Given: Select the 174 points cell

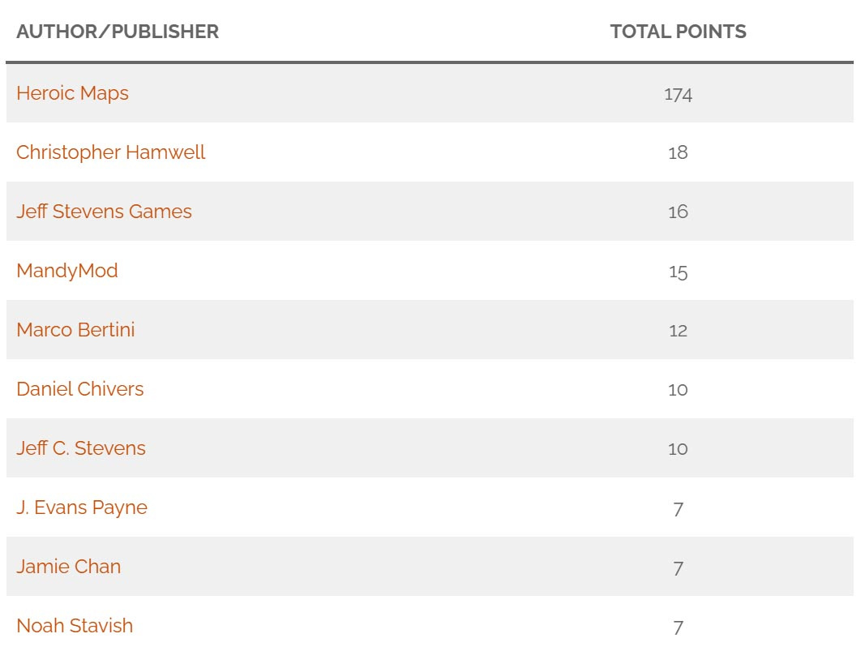Looking at the screenshot, I should (x=678, y=94).
